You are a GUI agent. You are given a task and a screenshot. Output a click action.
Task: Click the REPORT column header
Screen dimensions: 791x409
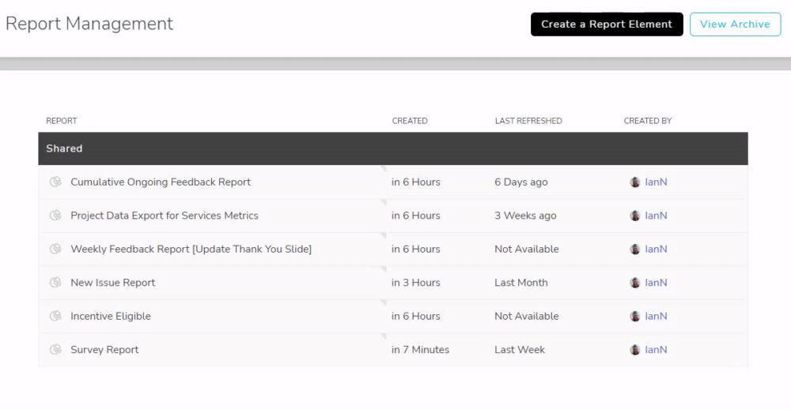click(x=62, y=121)
